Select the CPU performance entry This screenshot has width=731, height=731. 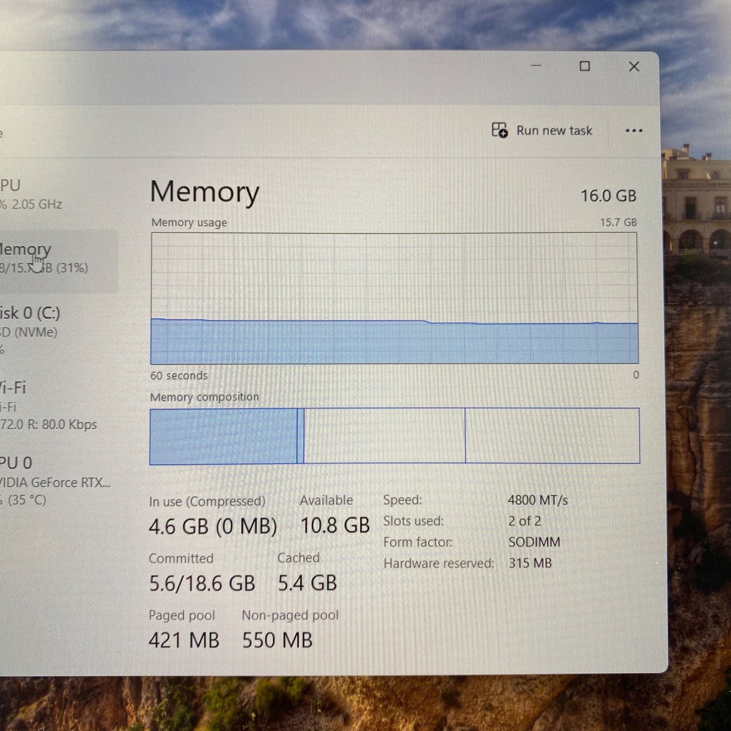(58, 195)
